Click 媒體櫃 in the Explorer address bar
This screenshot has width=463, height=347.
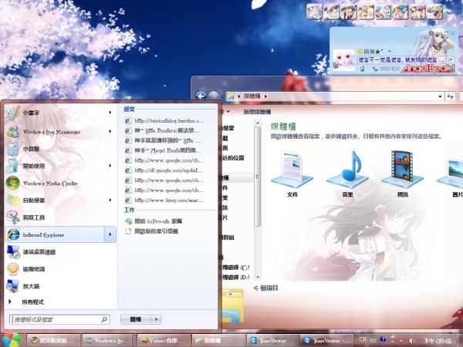(252, 96)
